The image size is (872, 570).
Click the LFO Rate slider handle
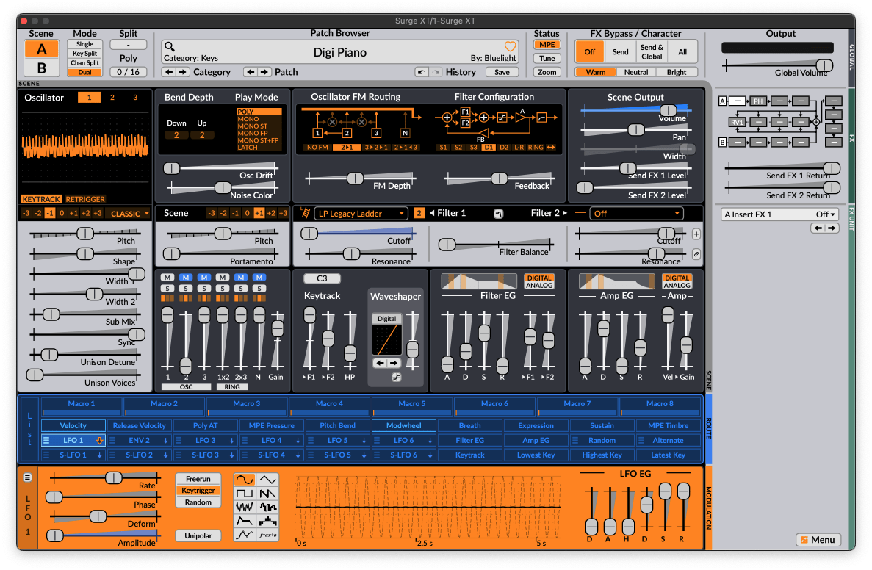tap(113, 477)
